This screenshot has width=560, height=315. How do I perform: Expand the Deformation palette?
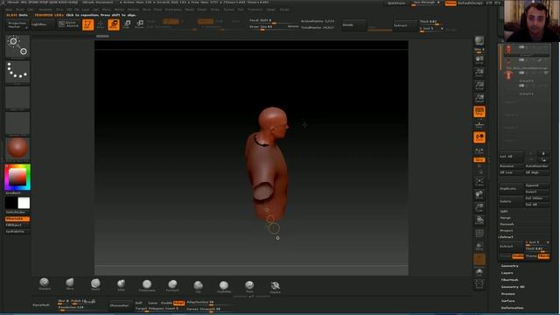(x=512, y=307)
